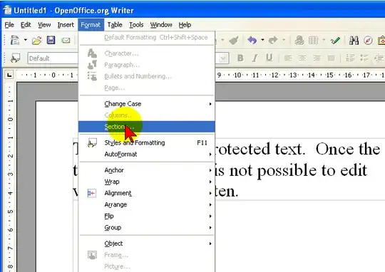
Task: Expand the Wrap submenu
Action: pos(147,182)
